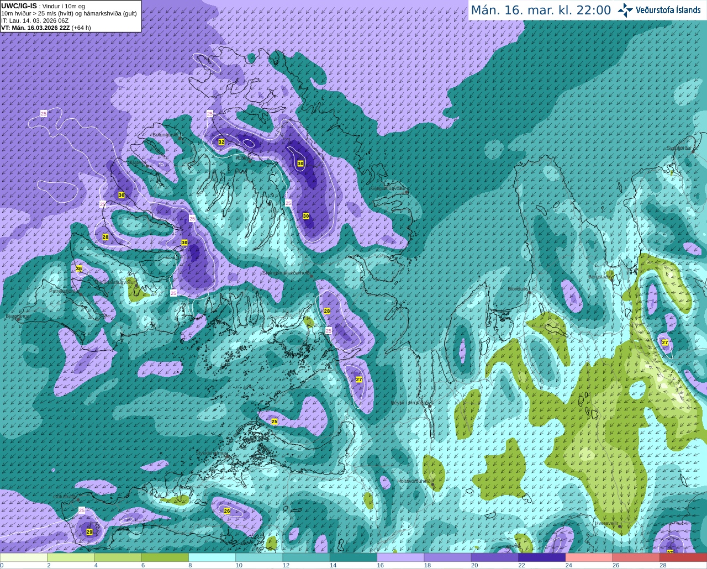Viewport: 707px width, 569px height.
Task: Click the yellow 25 gust marker north of Stykkishólmur
Action: 275,422
